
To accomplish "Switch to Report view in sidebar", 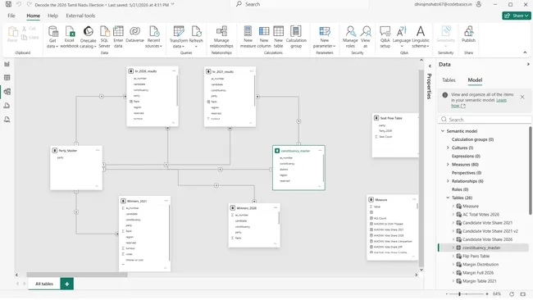I will pos(7,64).
